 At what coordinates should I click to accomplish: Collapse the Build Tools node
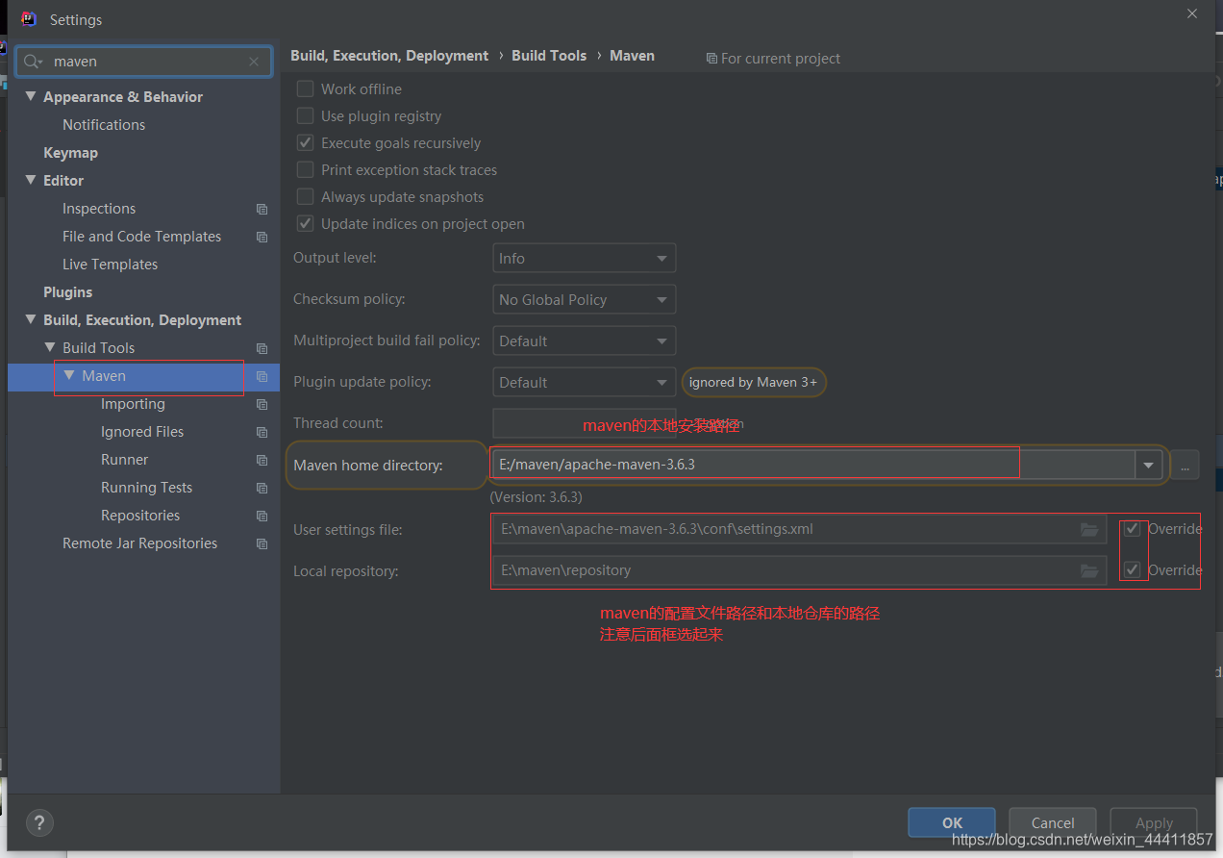coord(50,347)
